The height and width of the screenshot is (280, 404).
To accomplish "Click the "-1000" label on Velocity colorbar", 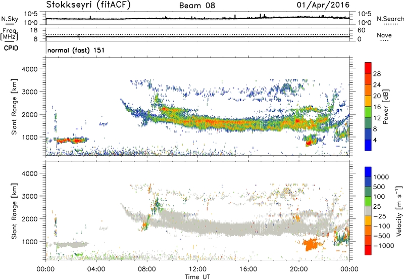I will [x=383, y=246].
